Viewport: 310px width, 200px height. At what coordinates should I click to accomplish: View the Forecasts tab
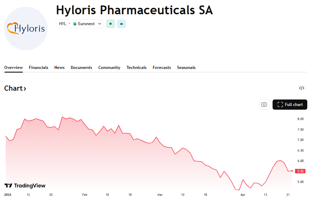pos(162,68)
